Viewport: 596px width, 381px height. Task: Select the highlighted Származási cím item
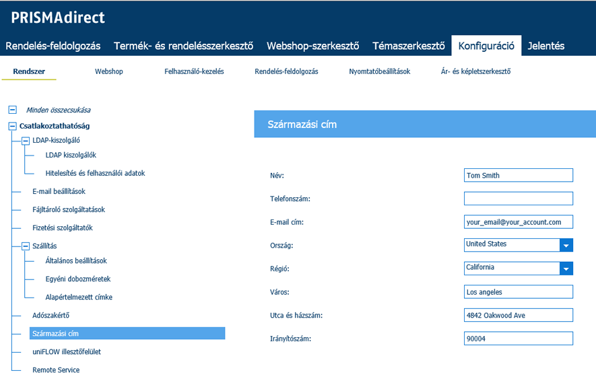point(127,333)
